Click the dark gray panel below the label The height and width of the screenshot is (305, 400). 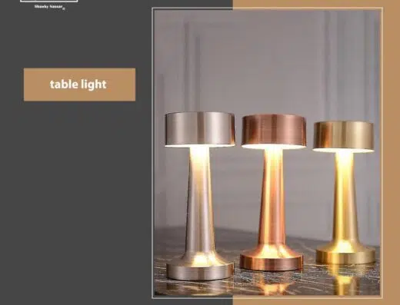pyautogui.click(x=77, y=200)
